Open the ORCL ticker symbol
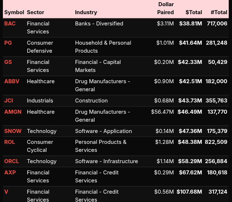The image size is (232, 202). coord(12,161)
